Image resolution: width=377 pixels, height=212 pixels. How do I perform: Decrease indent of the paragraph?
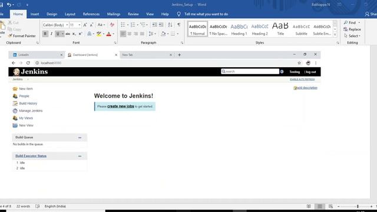(154, 25)
